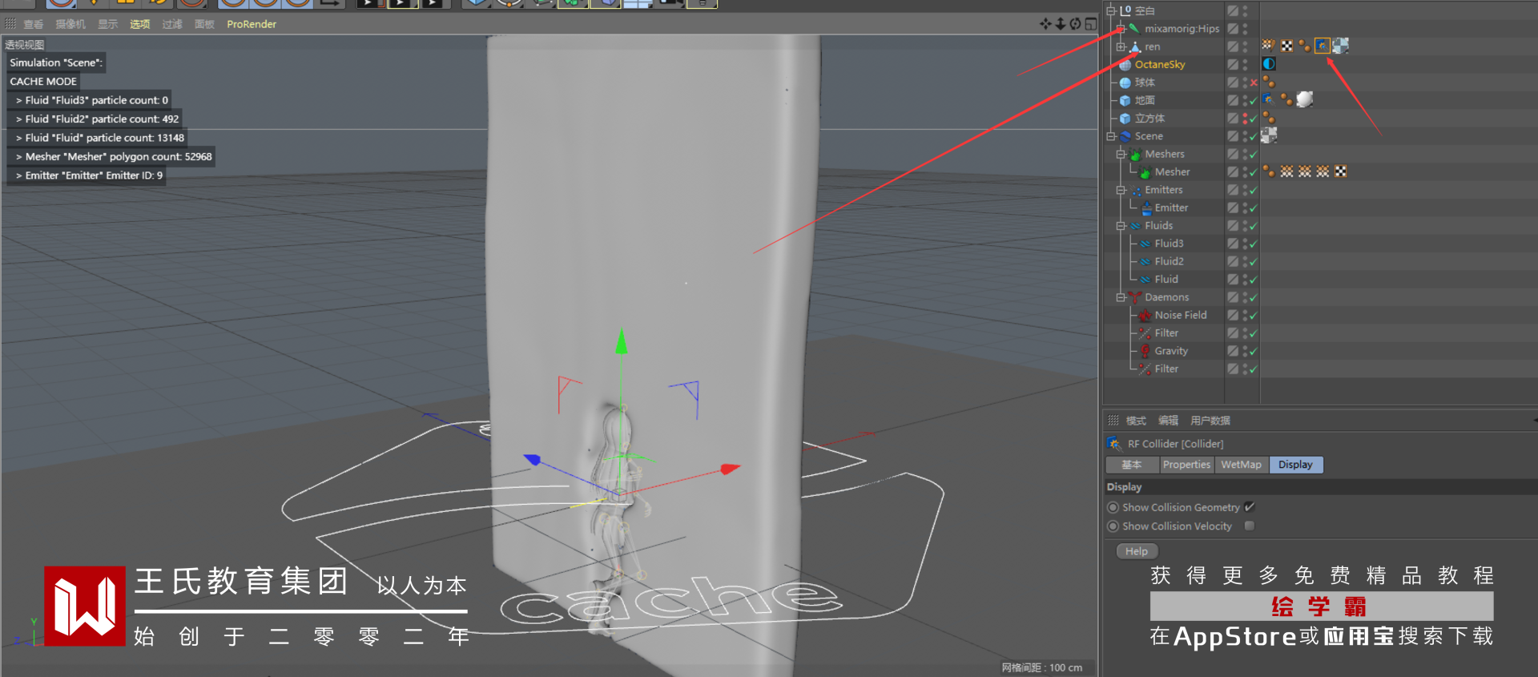
Task: Expand the mixamorig:Hips hierarchy
Action: click(x=1121, y=28)
